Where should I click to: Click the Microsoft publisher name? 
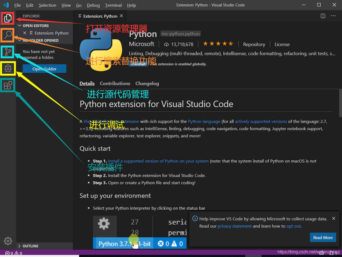point(142,44)
